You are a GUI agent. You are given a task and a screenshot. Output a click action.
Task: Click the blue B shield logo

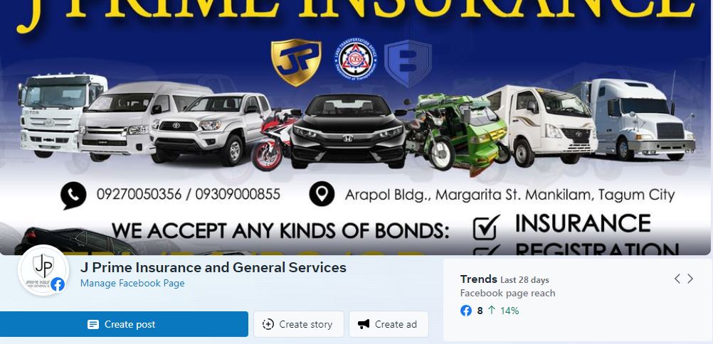tap(408, 63)
